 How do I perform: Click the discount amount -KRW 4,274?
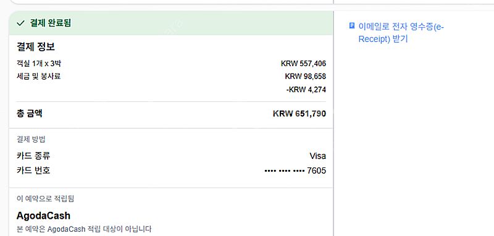(306, 90)
